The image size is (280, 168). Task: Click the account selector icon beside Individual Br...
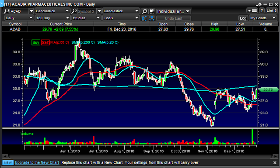152,11
